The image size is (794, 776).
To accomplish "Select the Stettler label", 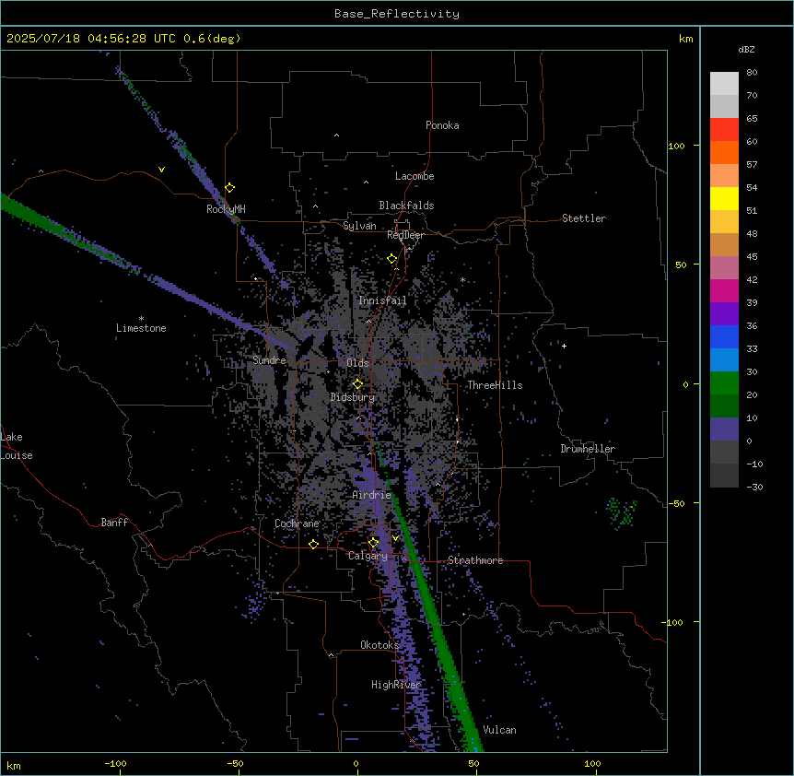I will (x=584, y=218).
